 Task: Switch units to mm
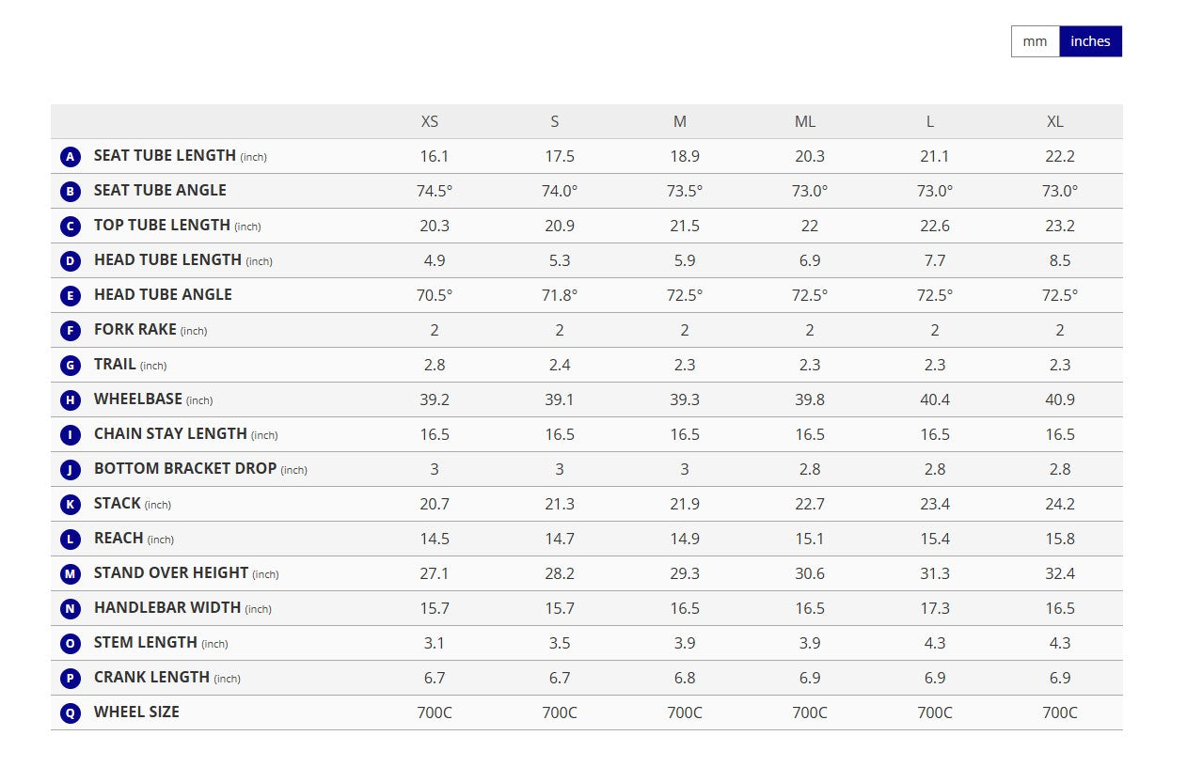(1035, 41)
